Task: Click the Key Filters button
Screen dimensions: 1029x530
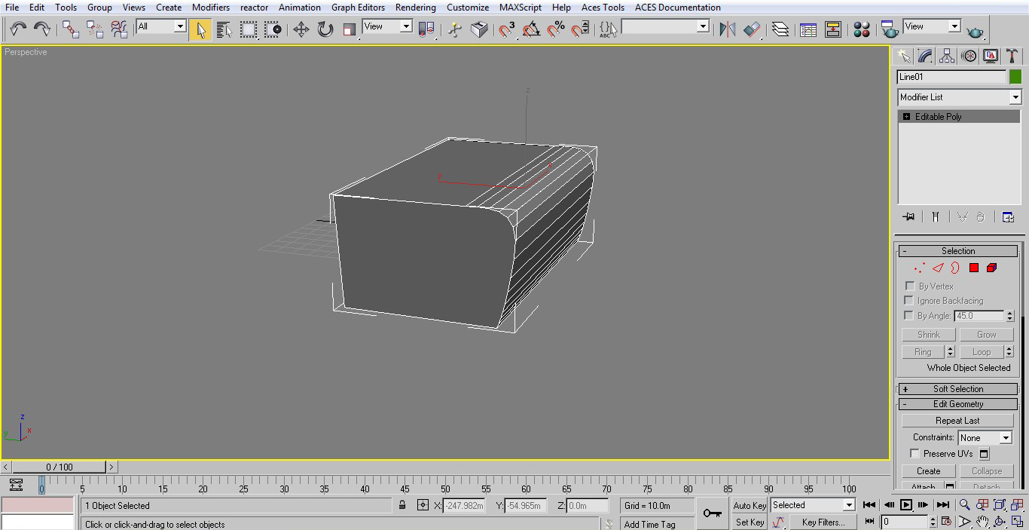Action: (x=823, y=522)
